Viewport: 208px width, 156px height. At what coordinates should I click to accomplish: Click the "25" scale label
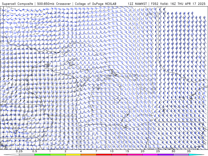pos(158,151)
